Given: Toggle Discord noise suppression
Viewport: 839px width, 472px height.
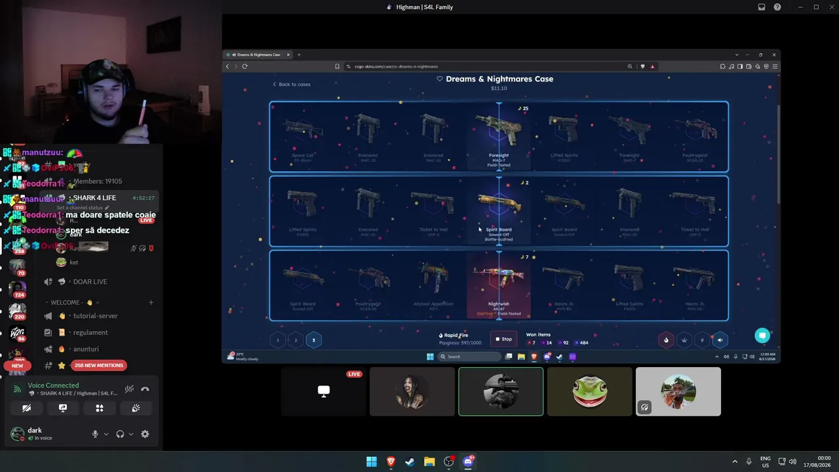Looking at the screenshot, I should [130, 389].
